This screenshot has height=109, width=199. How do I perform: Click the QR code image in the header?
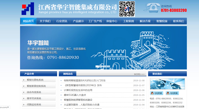(x=127, y=9)
